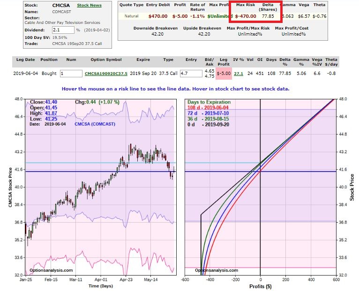Viewport: 359px width, 291px height.
Task: Click the Expire cell 2019 Sep 20
Action: pos(143,74)
